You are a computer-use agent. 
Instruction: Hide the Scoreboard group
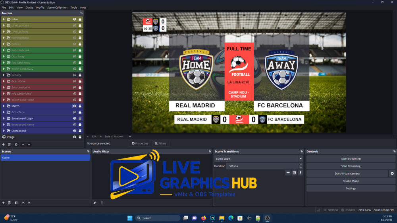tap(75, 131)
